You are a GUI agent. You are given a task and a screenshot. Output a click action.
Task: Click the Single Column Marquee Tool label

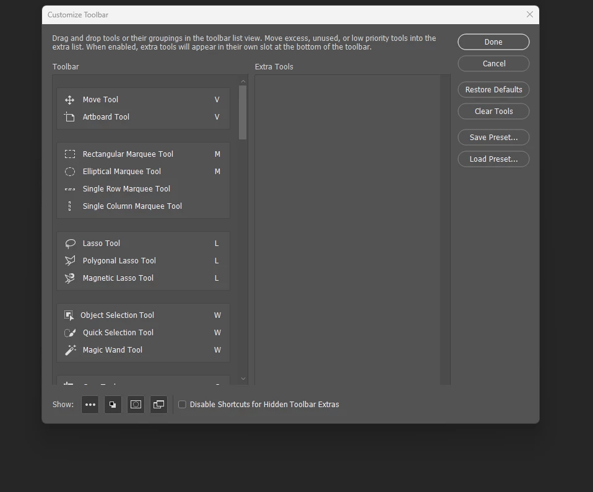pyautogui.click(x=132, y=206)
